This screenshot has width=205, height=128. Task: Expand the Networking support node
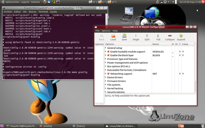point(106,74)
